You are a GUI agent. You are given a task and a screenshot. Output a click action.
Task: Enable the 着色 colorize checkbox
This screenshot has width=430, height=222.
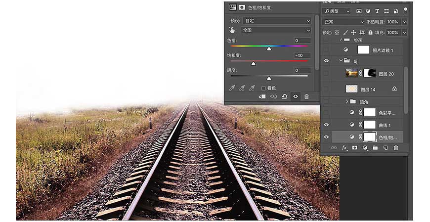(x=263, y=88)
